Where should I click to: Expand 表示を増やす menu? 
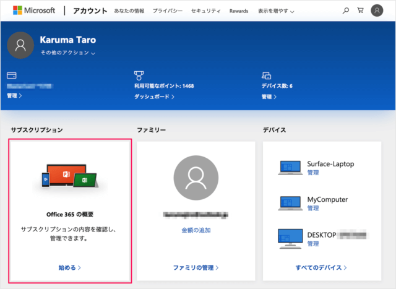click(x=276, y=11)
